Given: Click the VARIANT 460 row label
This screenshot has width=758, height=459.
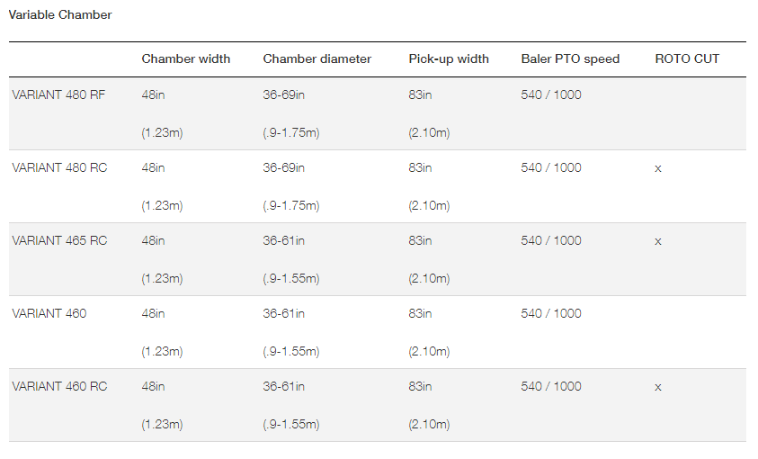Looking at the screenshot, I should pyautogui.click(x=49, y=313).
